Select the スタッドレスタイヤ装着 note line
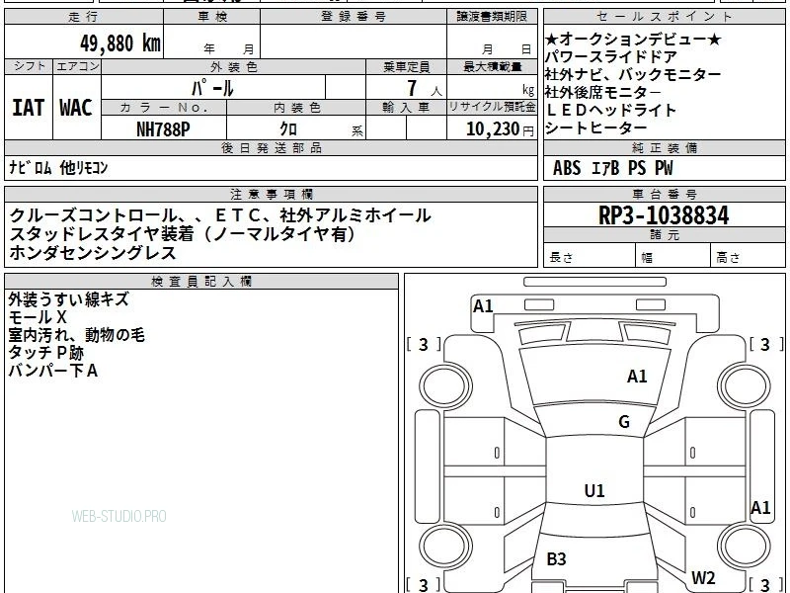Image resolution: width=790 pixels, height=593 pixels. 183,234
